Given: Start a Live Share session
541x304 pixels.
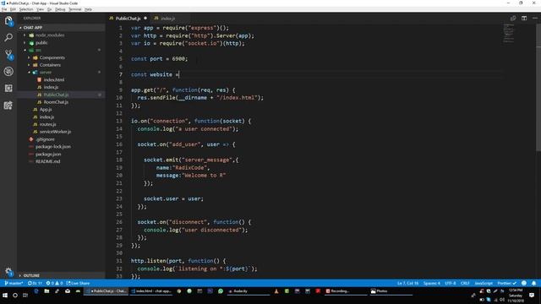Looking at the screenshot, I should [79, 283].
